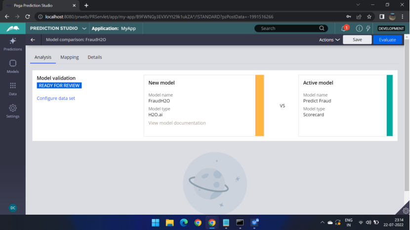The image size is (410, 230).
Task: Switch to the Mapping tab
Action: pos(70,57)
